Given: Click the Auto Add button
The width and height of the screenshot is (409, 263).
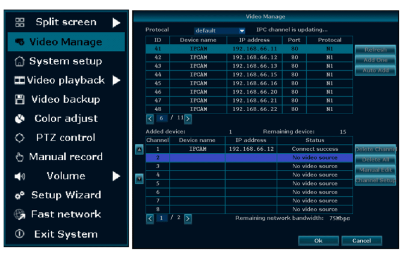Looking at the screenshot, I should [375, 71].
